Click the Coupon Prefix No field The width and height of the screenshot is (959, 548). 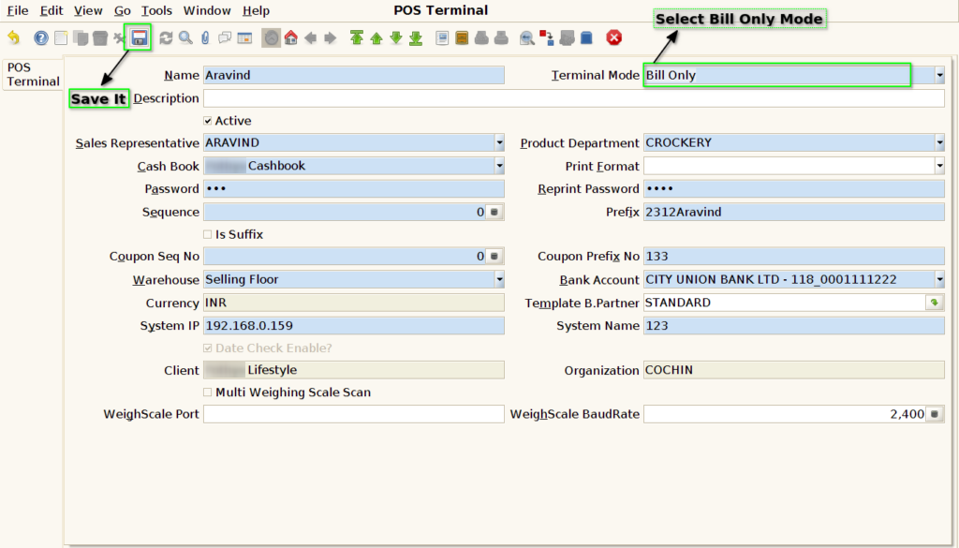click(794, 257)
